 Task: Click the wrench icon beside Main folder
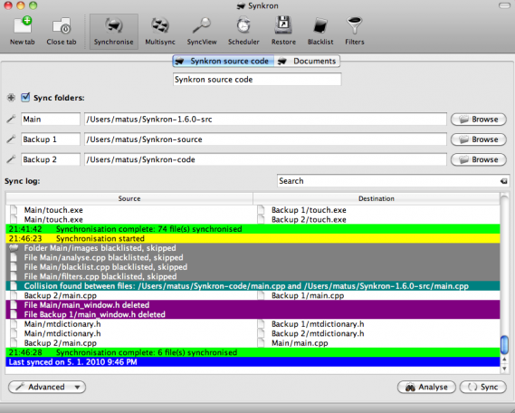coord(11,119)
